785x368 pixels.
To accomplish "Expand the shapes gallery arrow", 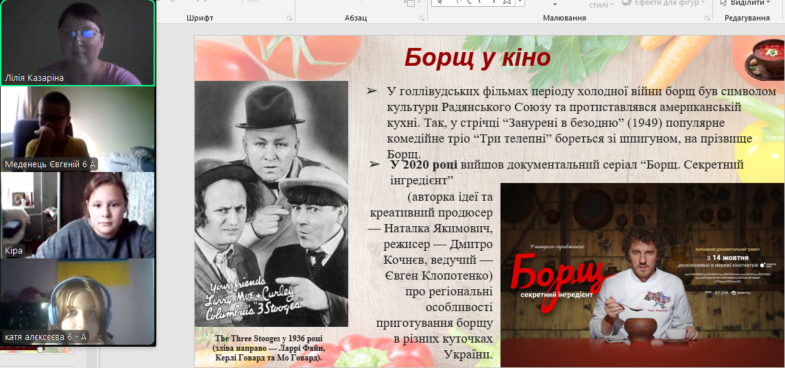I will coord(520,3).
